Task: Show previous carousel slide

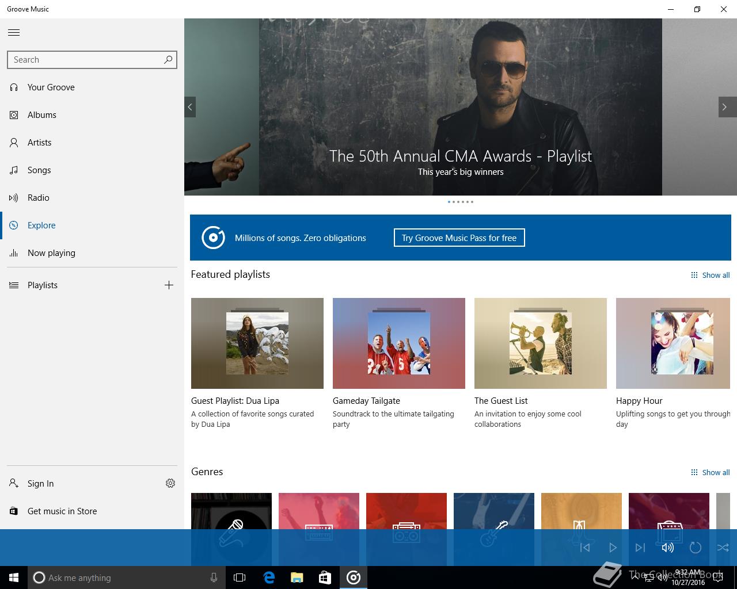Action: tap(190, 107)
